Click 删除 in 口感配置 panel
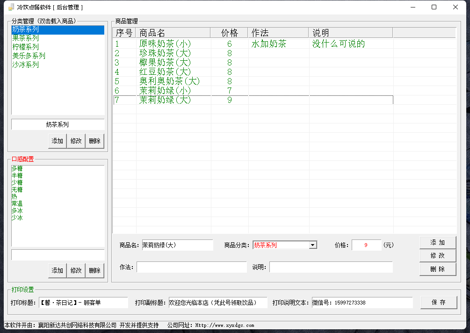Image resolution: width=470 pixels, height=333 pixels. (94, 270)
